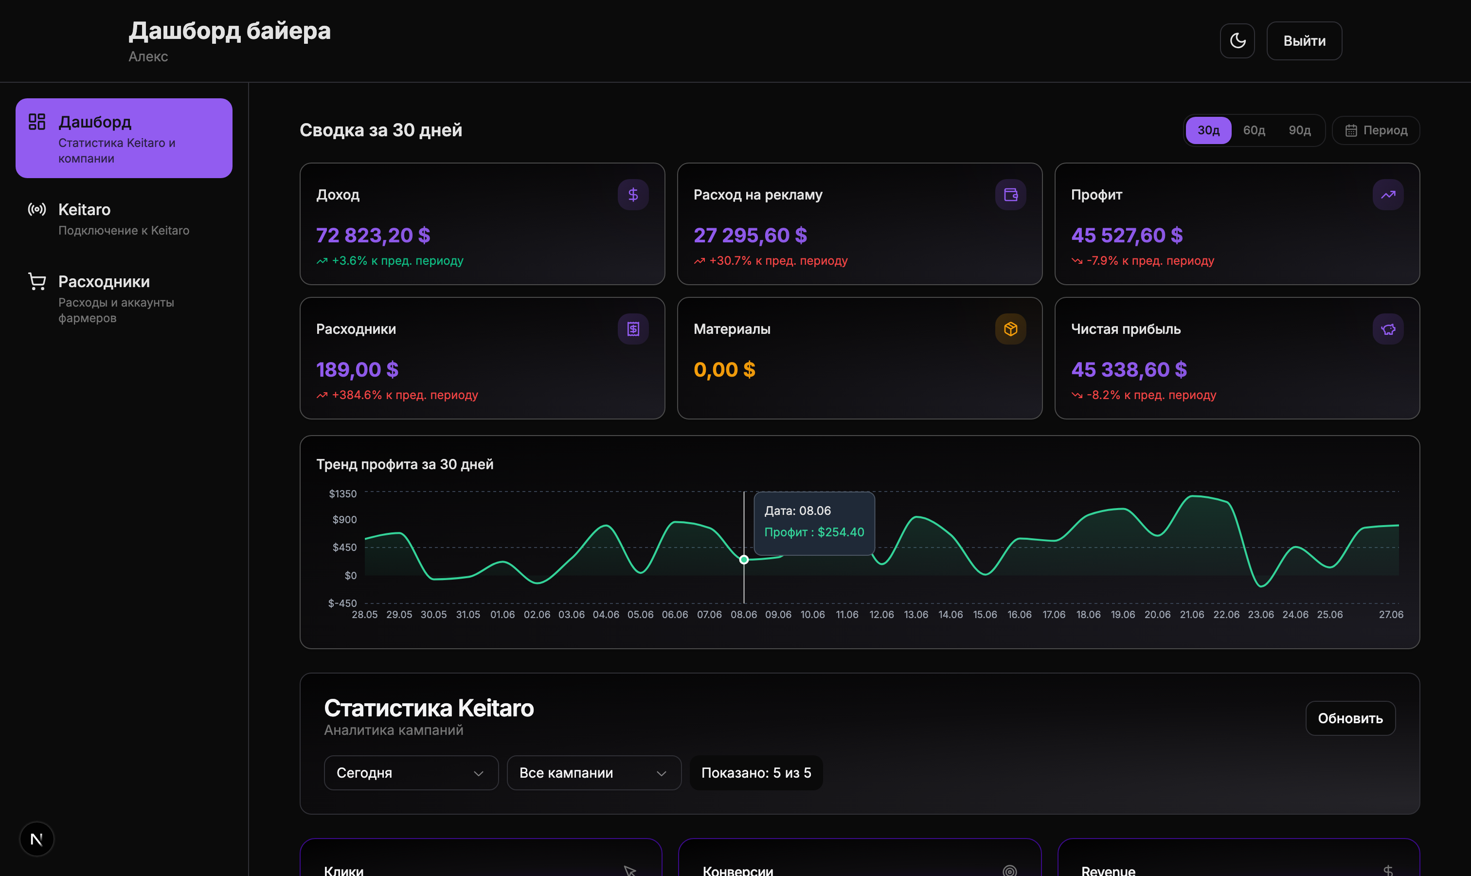1471x876 pixels.
Task: Click the -8.2% к пред. периоду text
Action: coord(1151,395)
